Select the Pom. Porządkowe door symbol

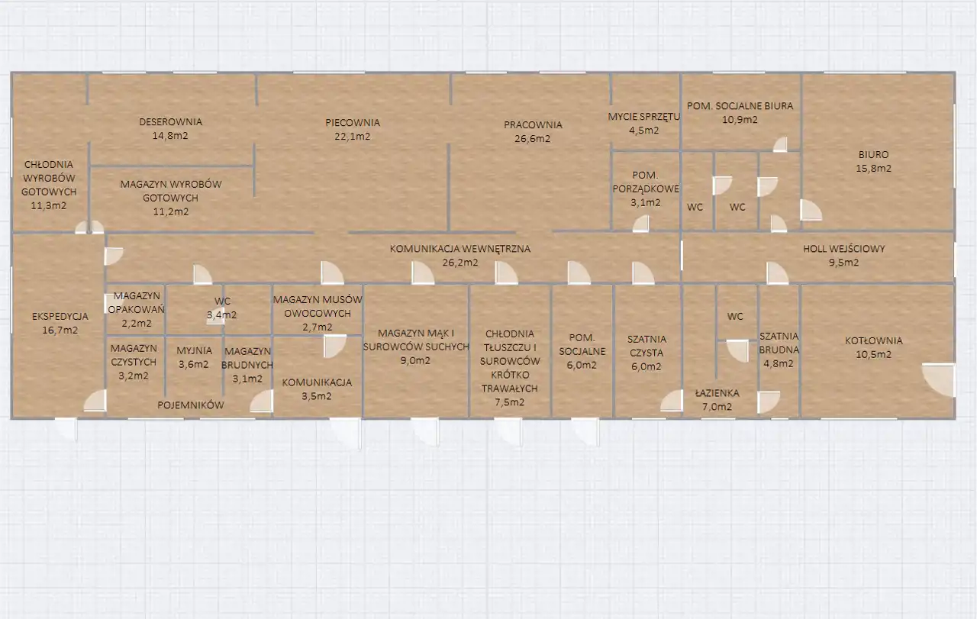pyautogui.click(x=641, y=223)
